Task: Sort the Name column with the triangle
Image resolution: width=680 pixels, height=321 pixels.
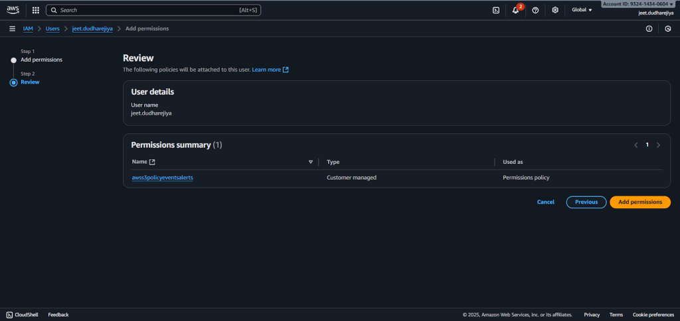Action: (x=311, y=162)
